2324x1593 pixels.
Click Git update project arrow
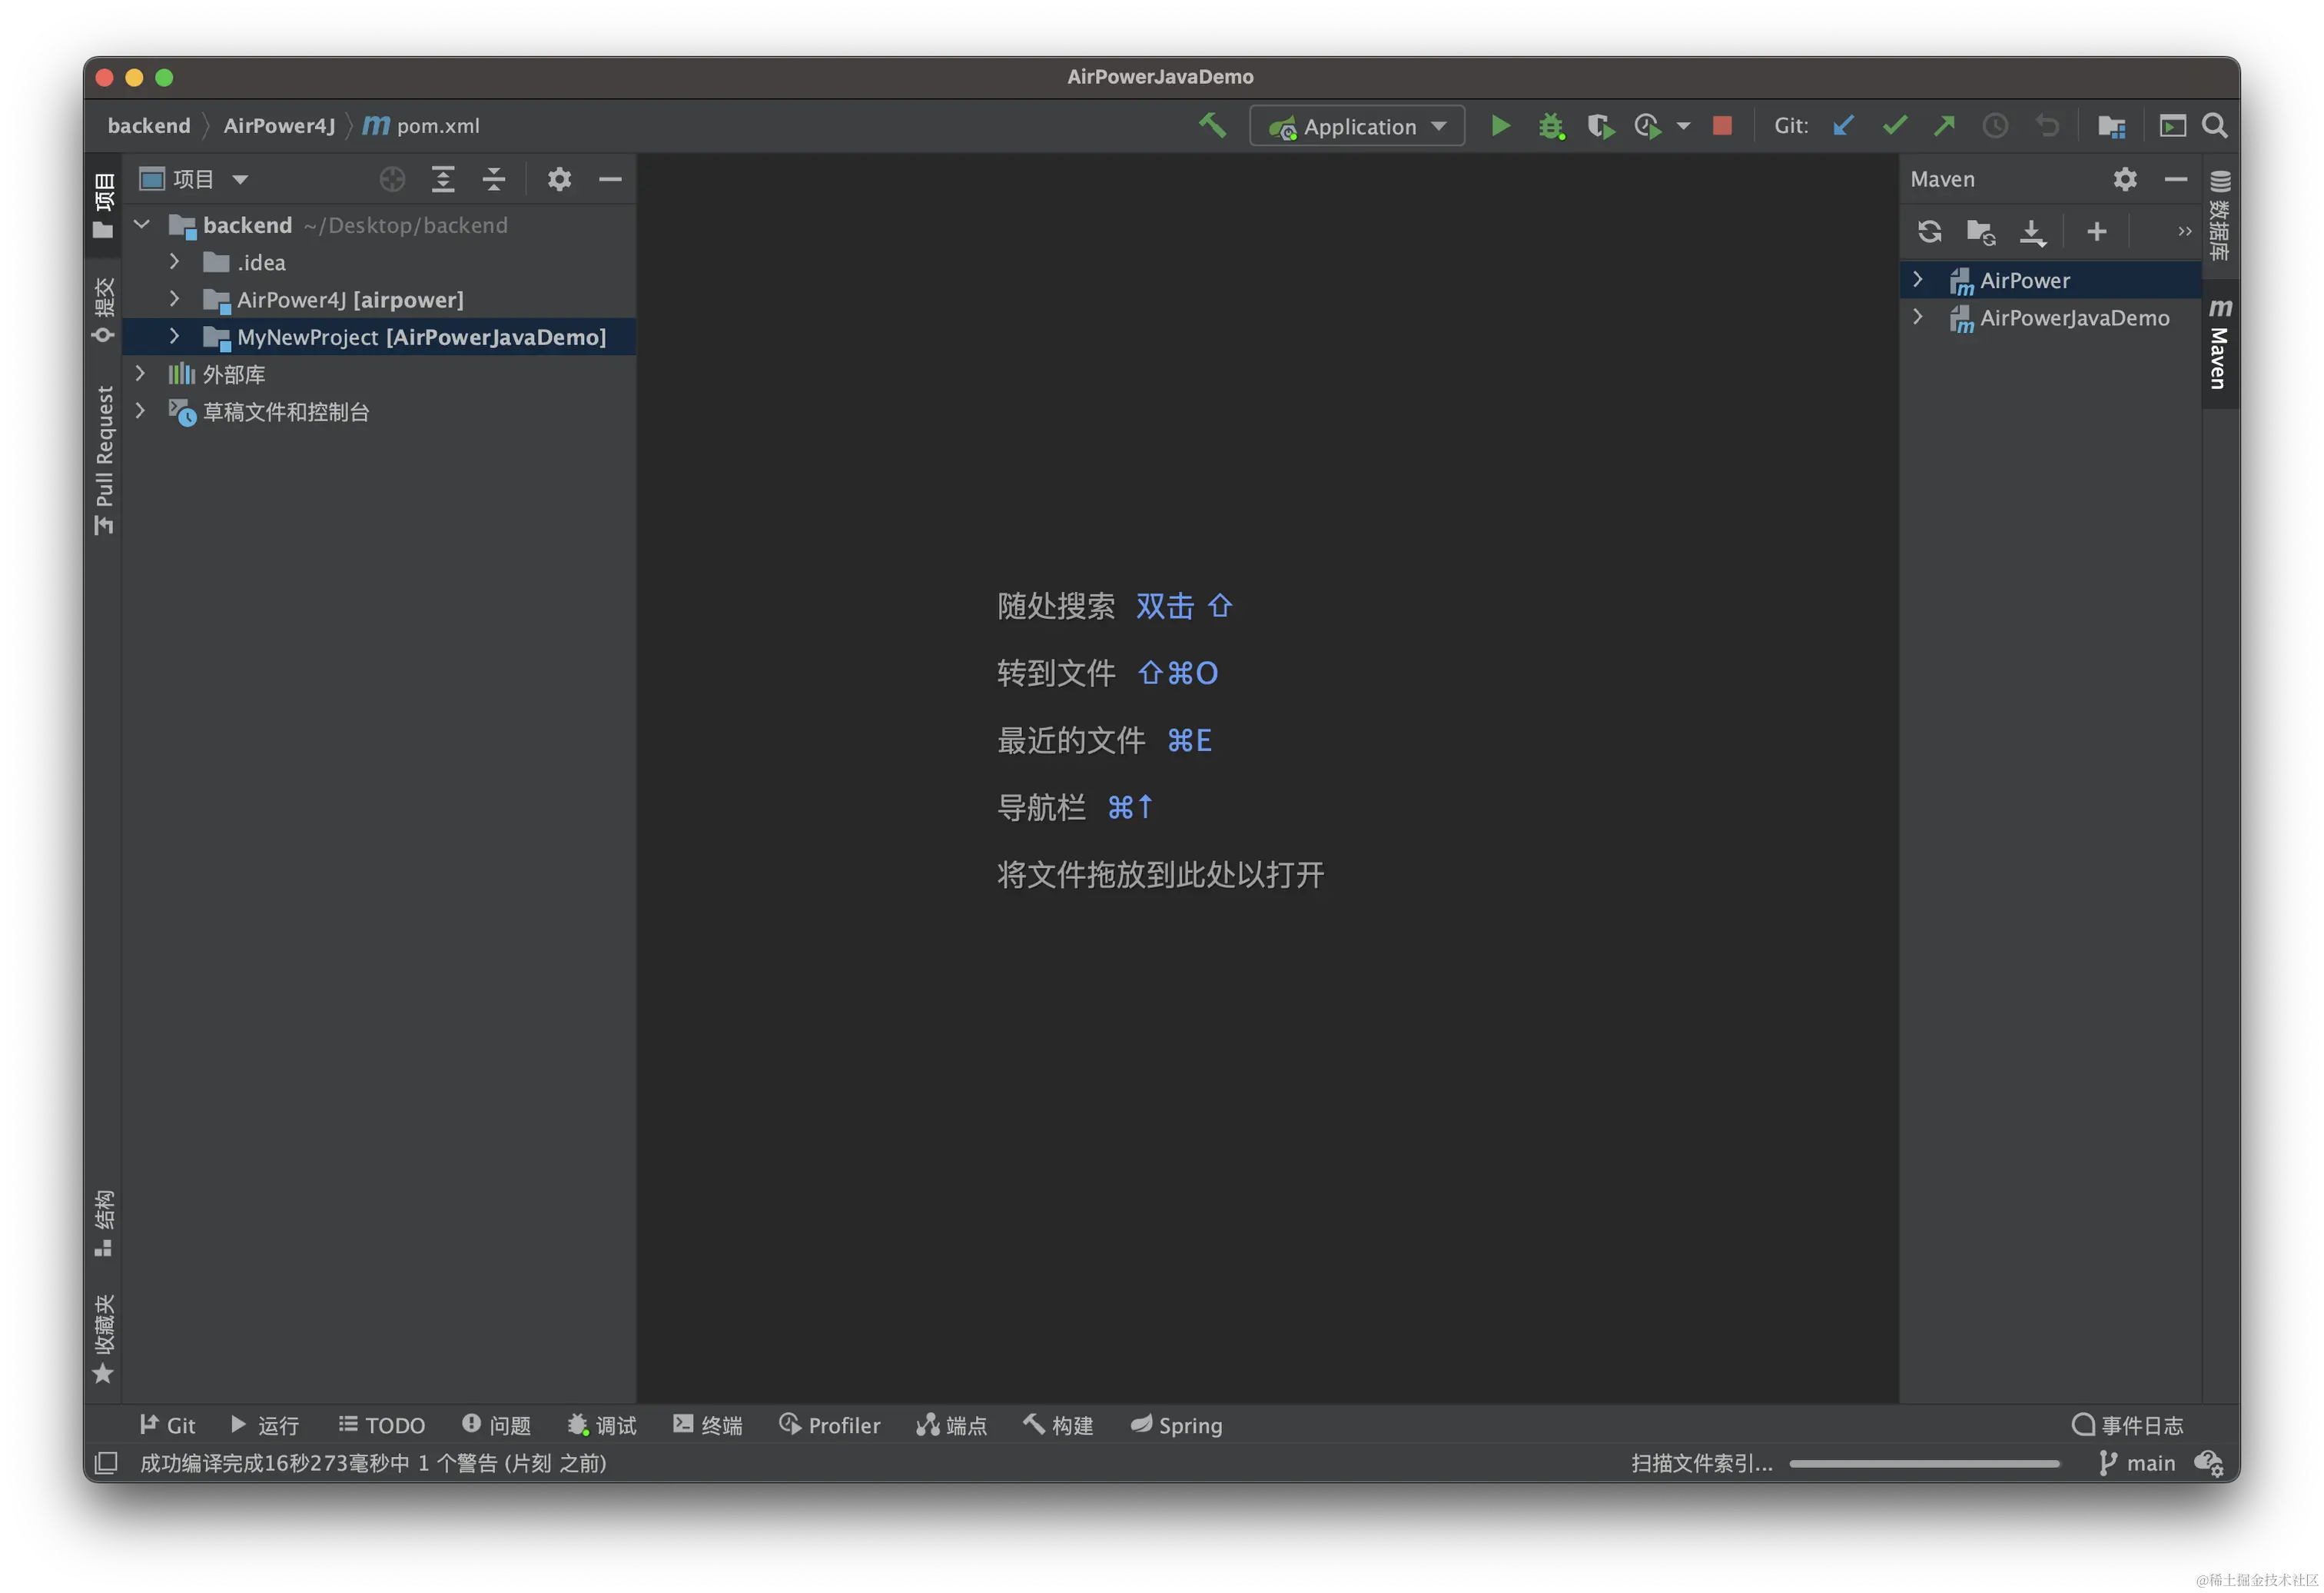click(1843, 126)
